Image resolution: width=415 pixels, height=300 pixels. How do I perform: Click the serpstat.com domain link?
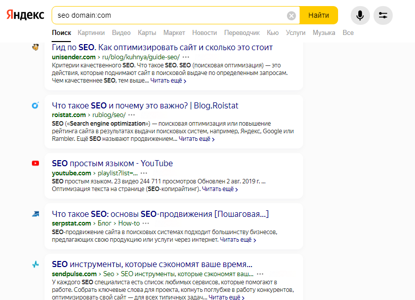(71, 223)
